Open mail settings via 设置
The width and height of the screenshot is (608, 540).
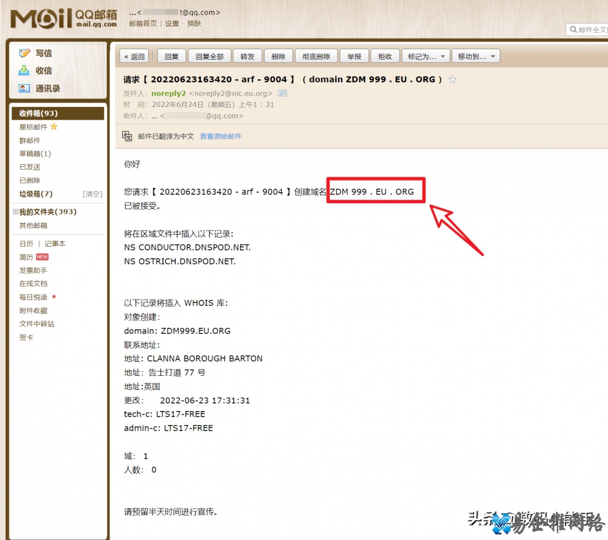click(171, 22)
